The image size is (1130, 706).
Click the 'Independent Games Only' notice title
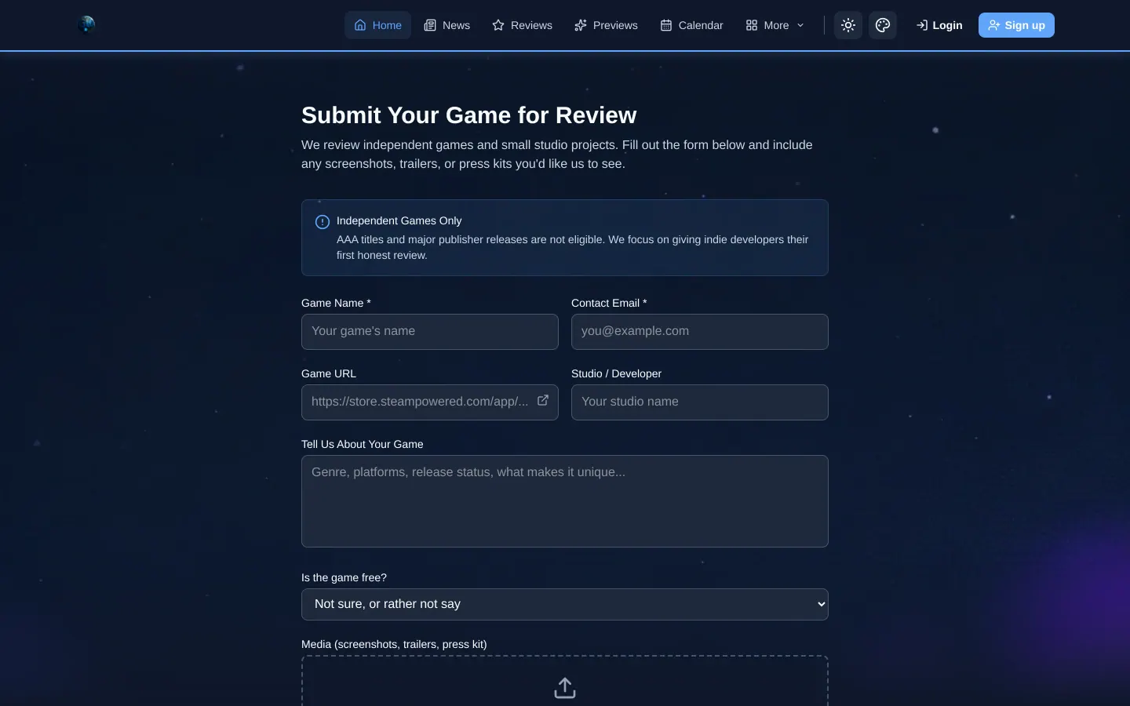click(399, 220)
